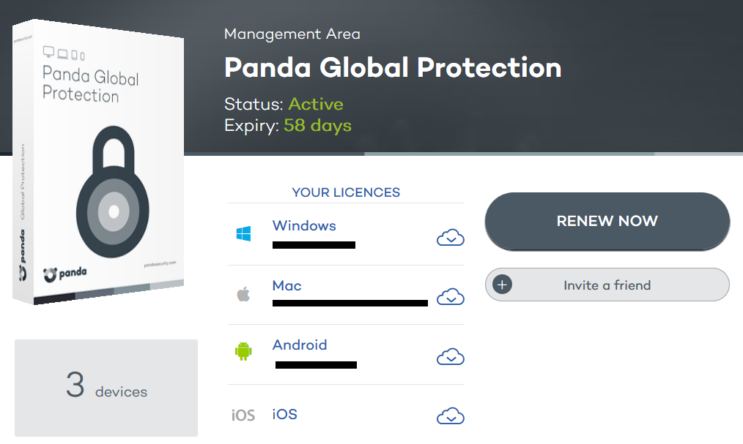Click the Invite a friend button

[607, 284]
